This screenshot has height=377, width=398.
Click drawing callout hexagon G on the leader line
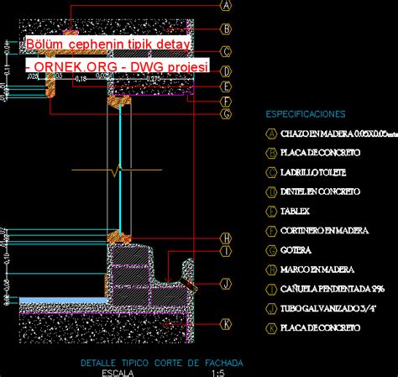pyautogui.click(x=226, y=114)
